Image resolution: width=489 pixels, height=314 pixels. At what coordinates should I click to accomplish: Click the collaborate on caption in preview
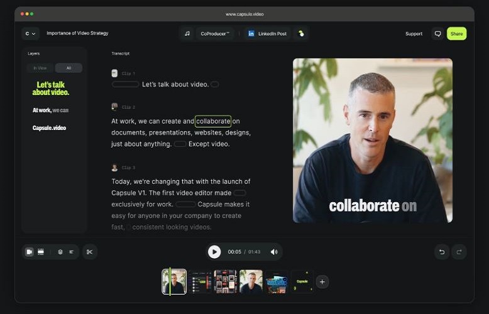coord(373,206)
